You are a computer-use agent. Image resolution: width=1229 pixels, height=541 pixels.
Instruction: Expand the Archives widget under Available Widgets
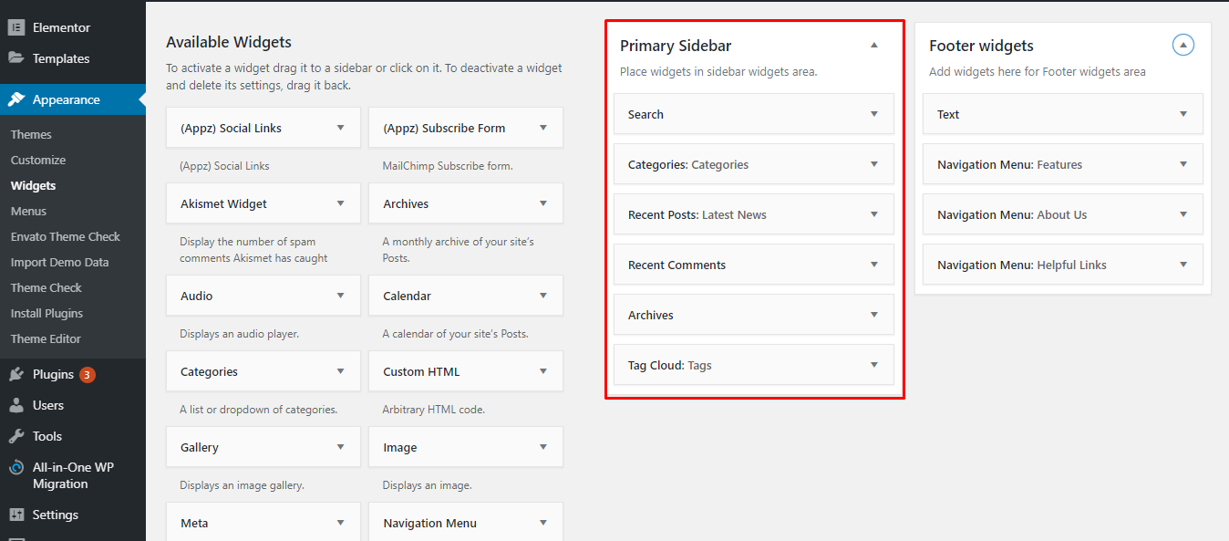[542, 203]
